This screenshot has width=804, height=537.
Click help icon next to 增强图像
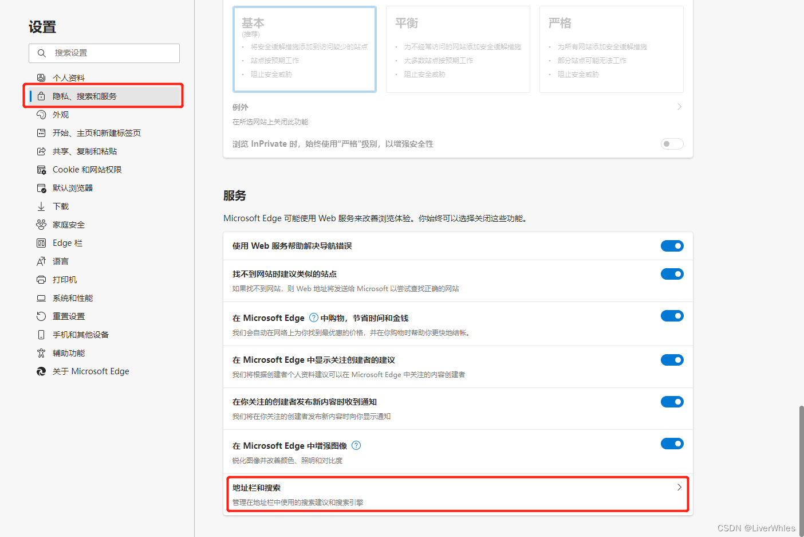coord(356,445)
